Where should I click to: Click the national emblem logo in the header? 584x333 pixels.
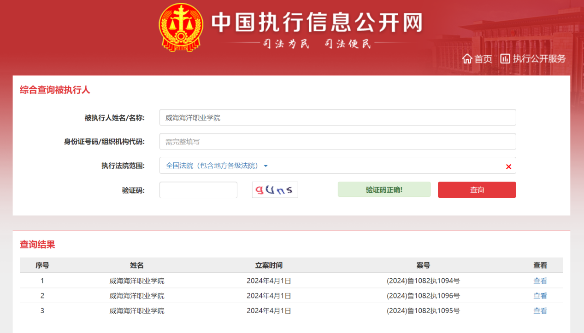click(x=181, y=27)
